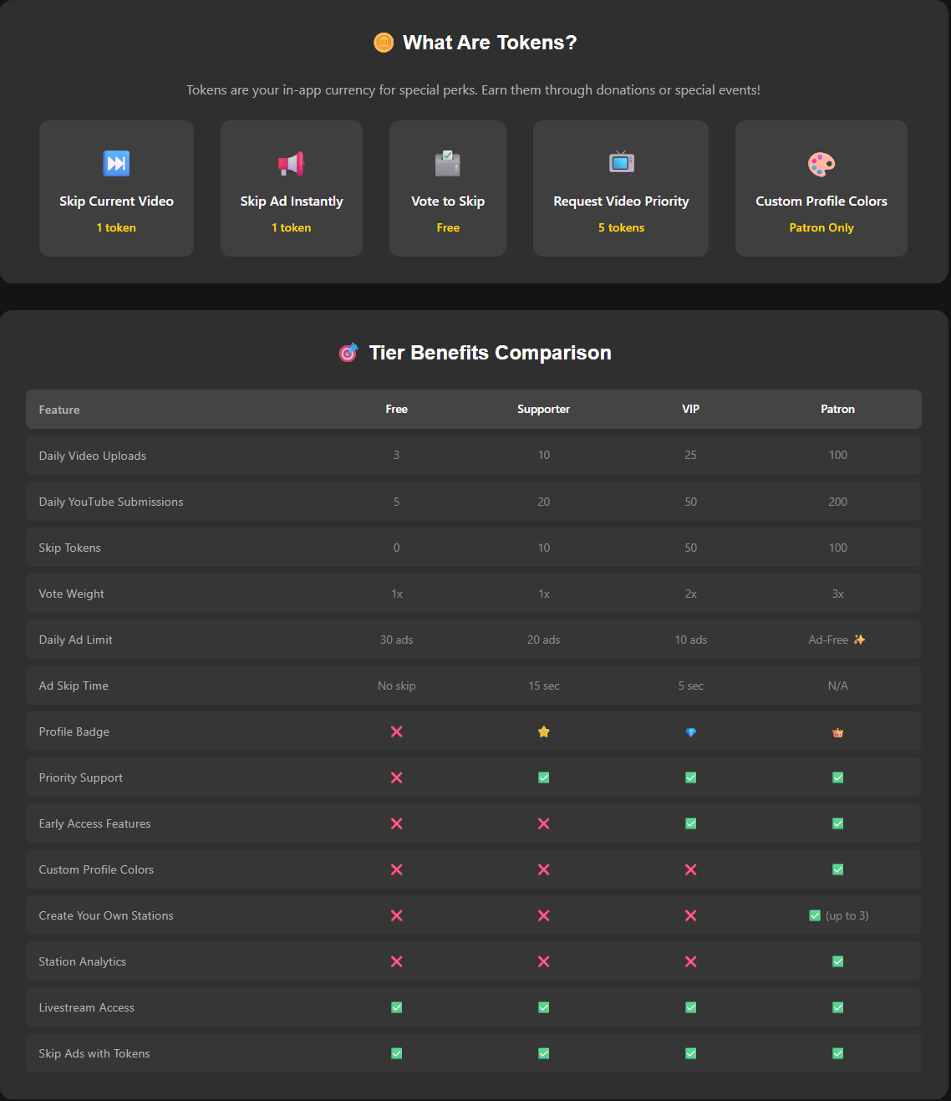The width and height of the screenshot is (951, 1101).
Task: Click the coin icon beside What Are Tokens
Action: (384, 43)
